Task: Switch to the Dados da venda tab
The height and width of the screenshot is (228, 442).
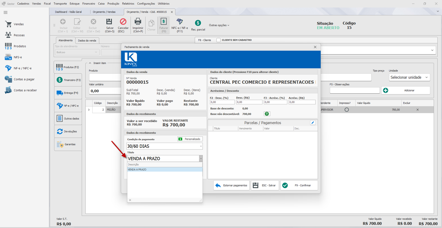Action: pyautogui.click(x=87, y=40)
